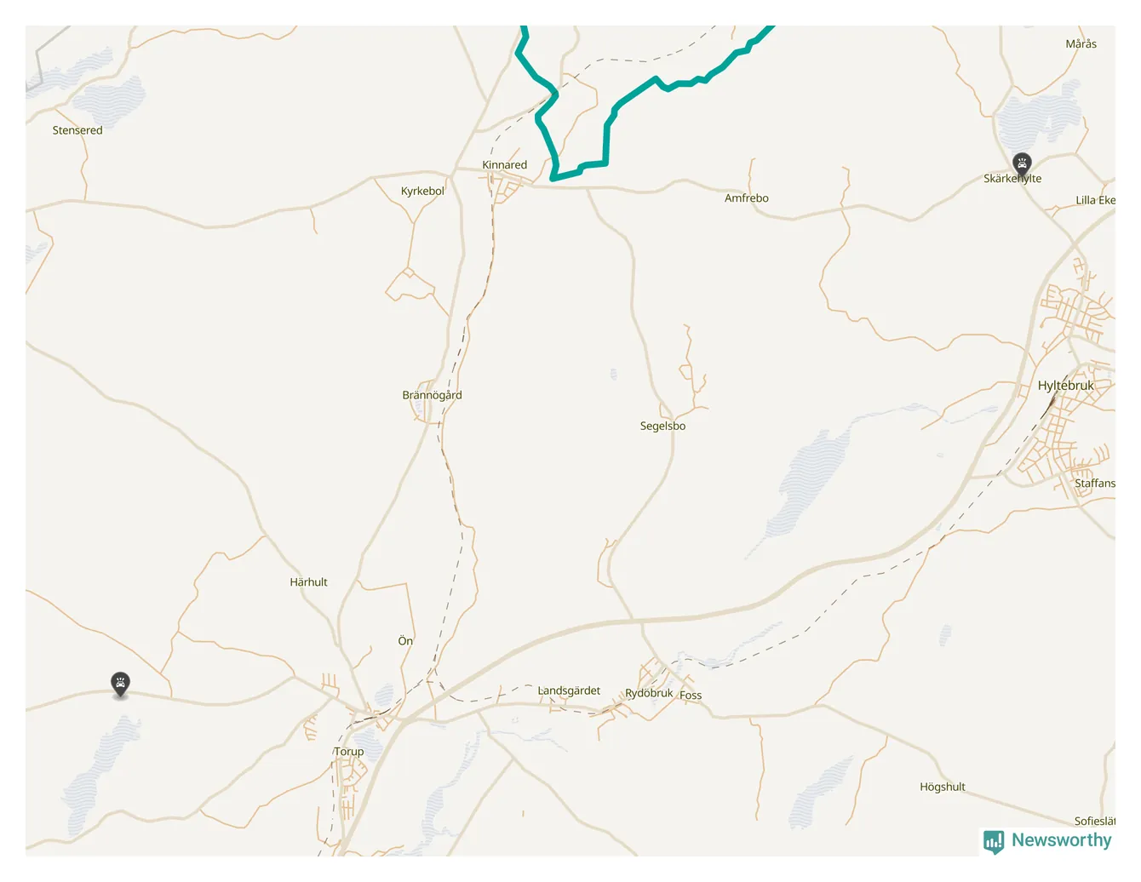Screen dimensions: 1141x882
Task: Select the Kinnared town label
Action: [x=504, y=165]
